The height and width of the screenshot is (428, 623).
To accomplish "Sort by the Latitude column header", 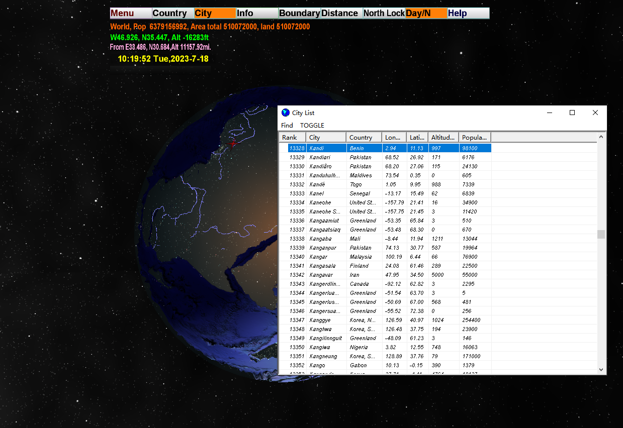I will point(417,137).
